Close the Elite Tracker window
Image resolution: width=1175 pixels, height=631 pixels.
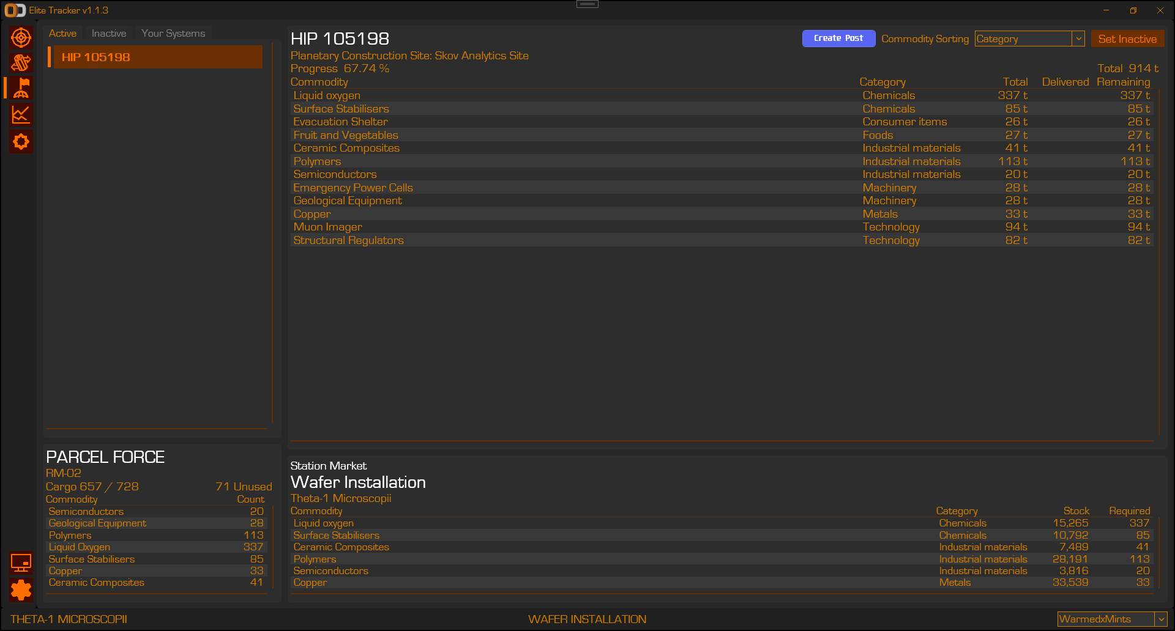(1160, 10)
